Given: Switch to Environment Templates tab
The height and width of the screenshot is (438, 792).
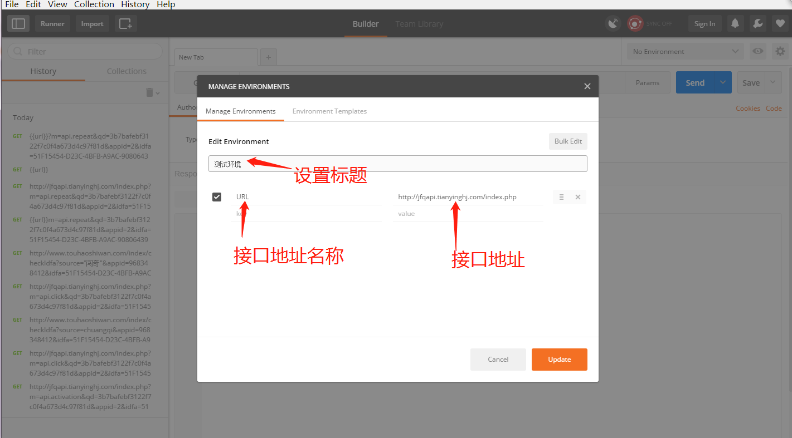Looking at the screenshot, I should pos(329,111).
